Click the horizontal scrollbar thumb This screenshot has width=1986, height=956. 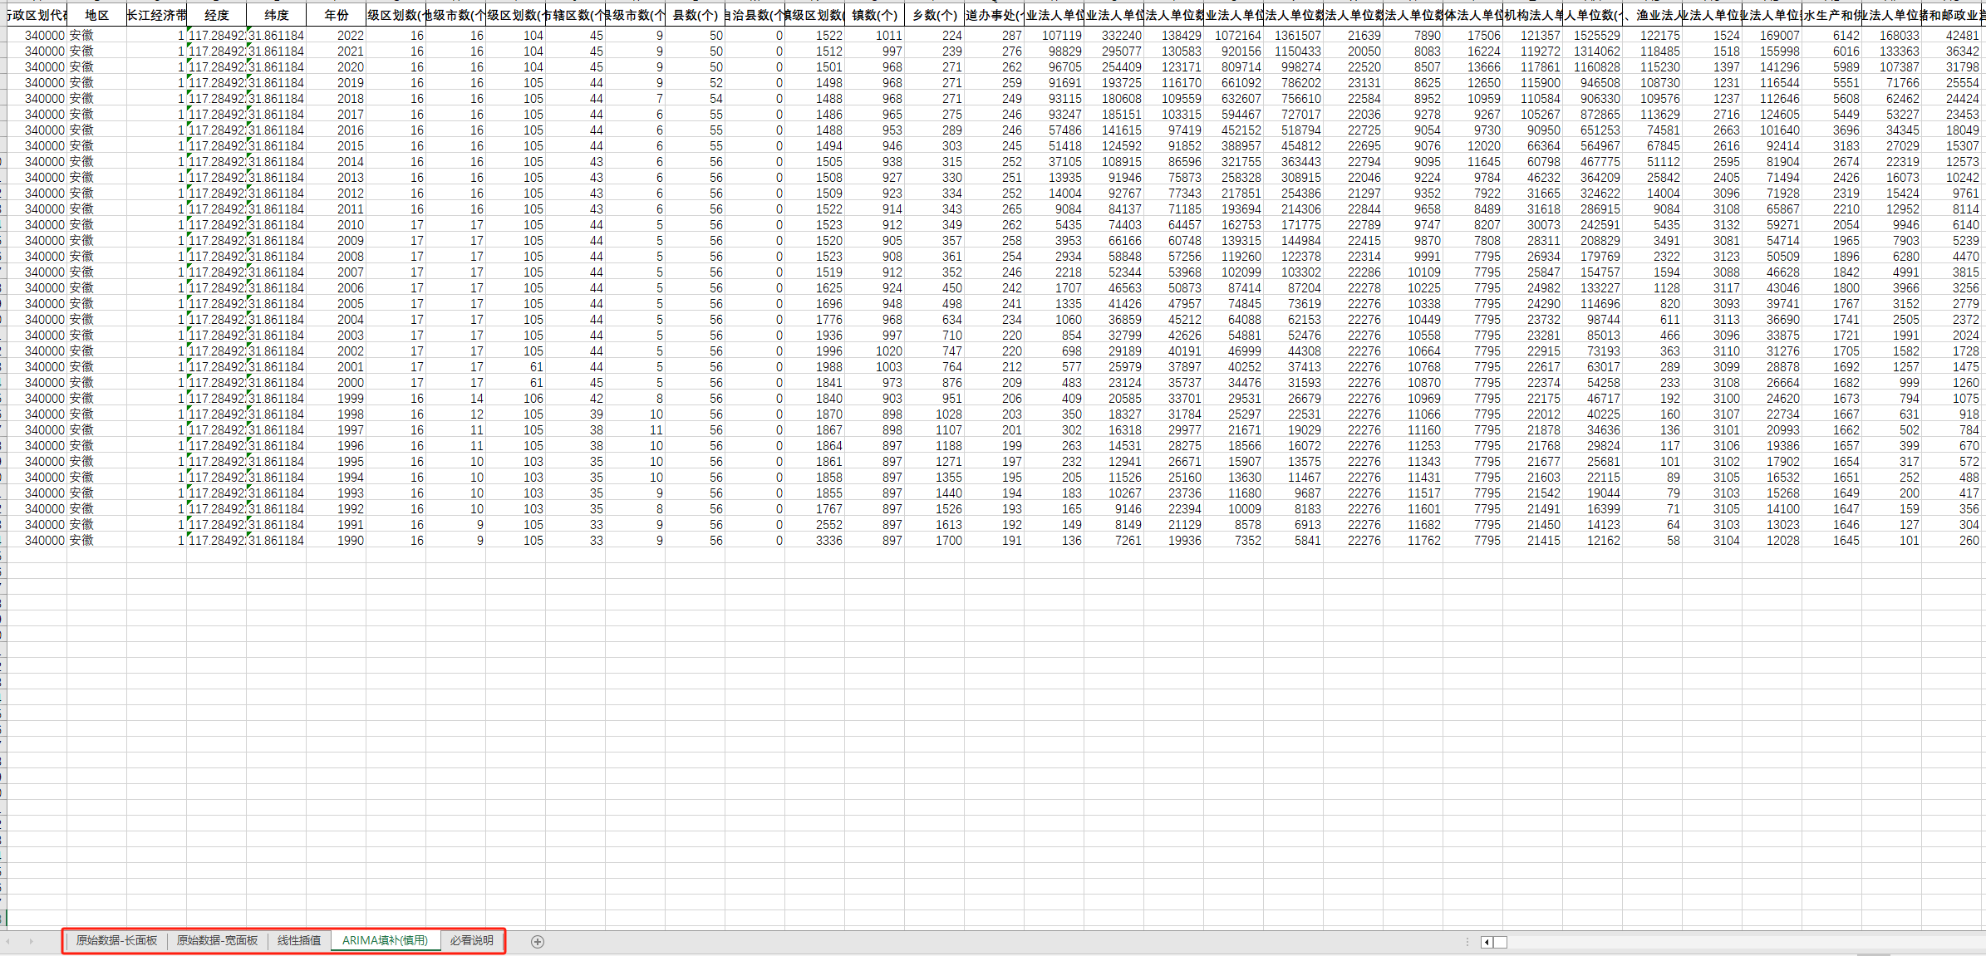pos(1500,942)
